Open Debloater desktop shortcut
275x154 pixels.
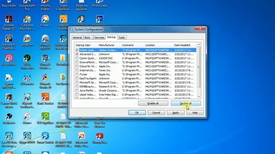coord(9,119)
